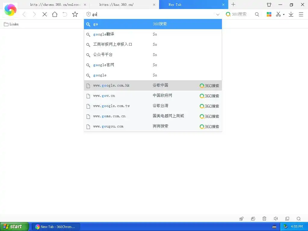Switch to the chrome.360.cn welcome tab

55,5
